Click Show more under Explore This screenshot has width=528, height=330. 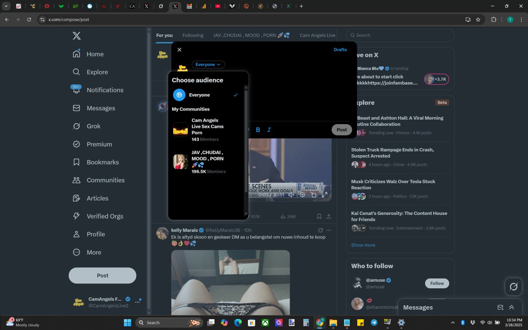pyautogui.click(x=363, y=245)
